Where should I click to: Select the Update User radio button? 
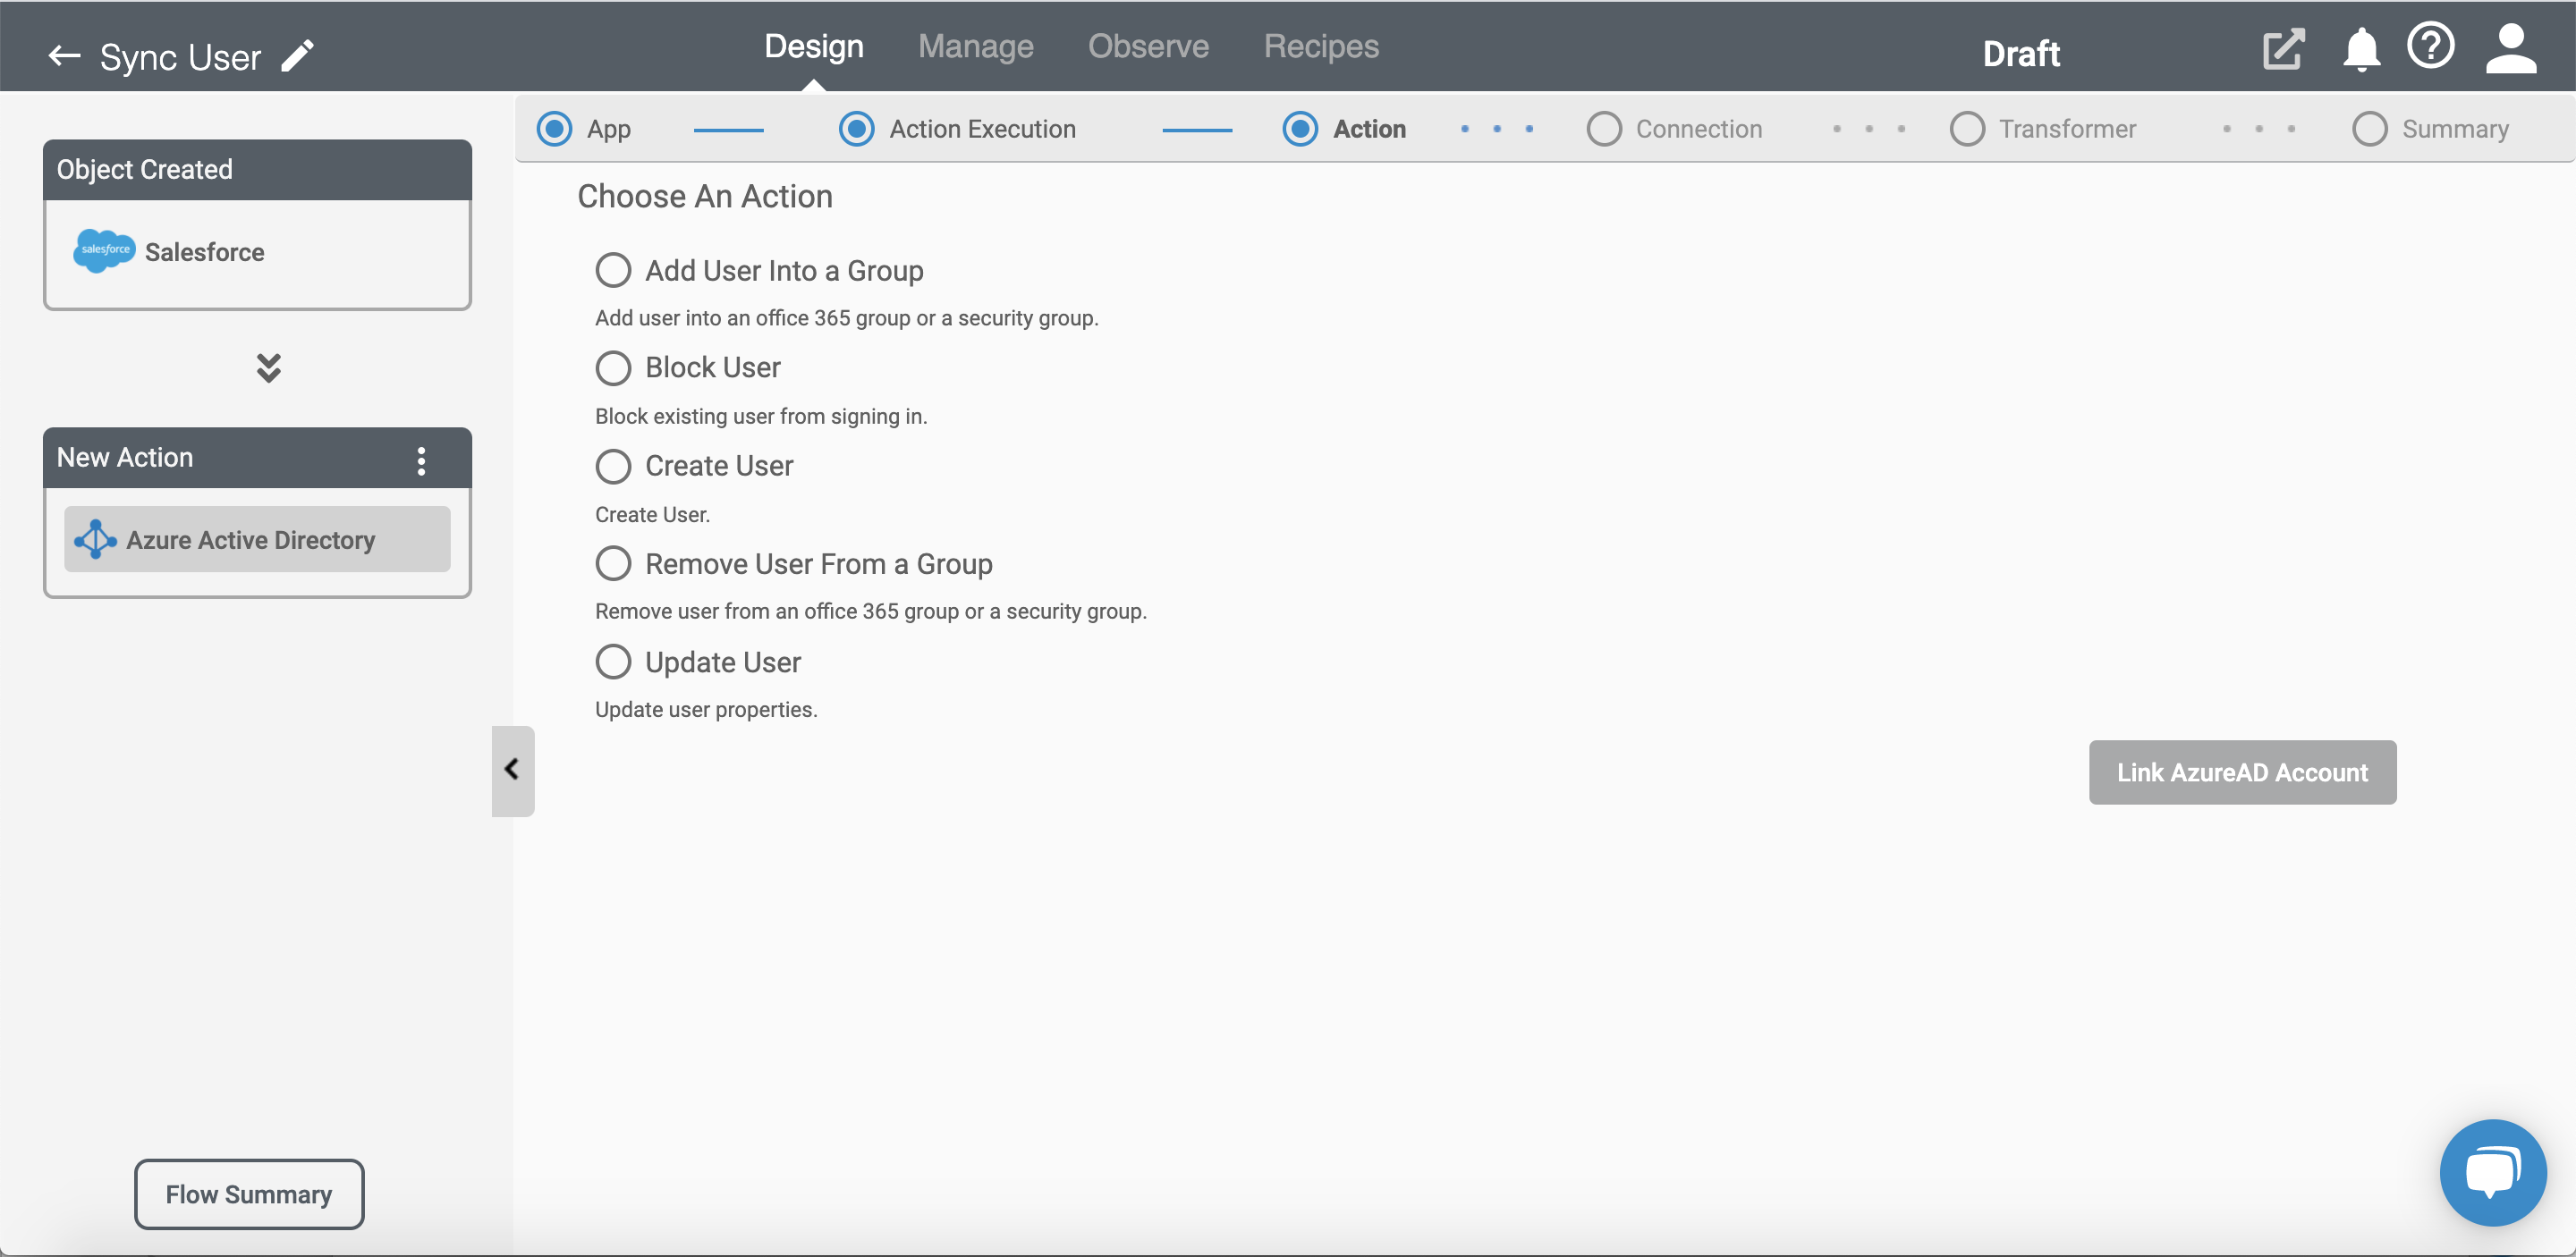coord(613,661)
